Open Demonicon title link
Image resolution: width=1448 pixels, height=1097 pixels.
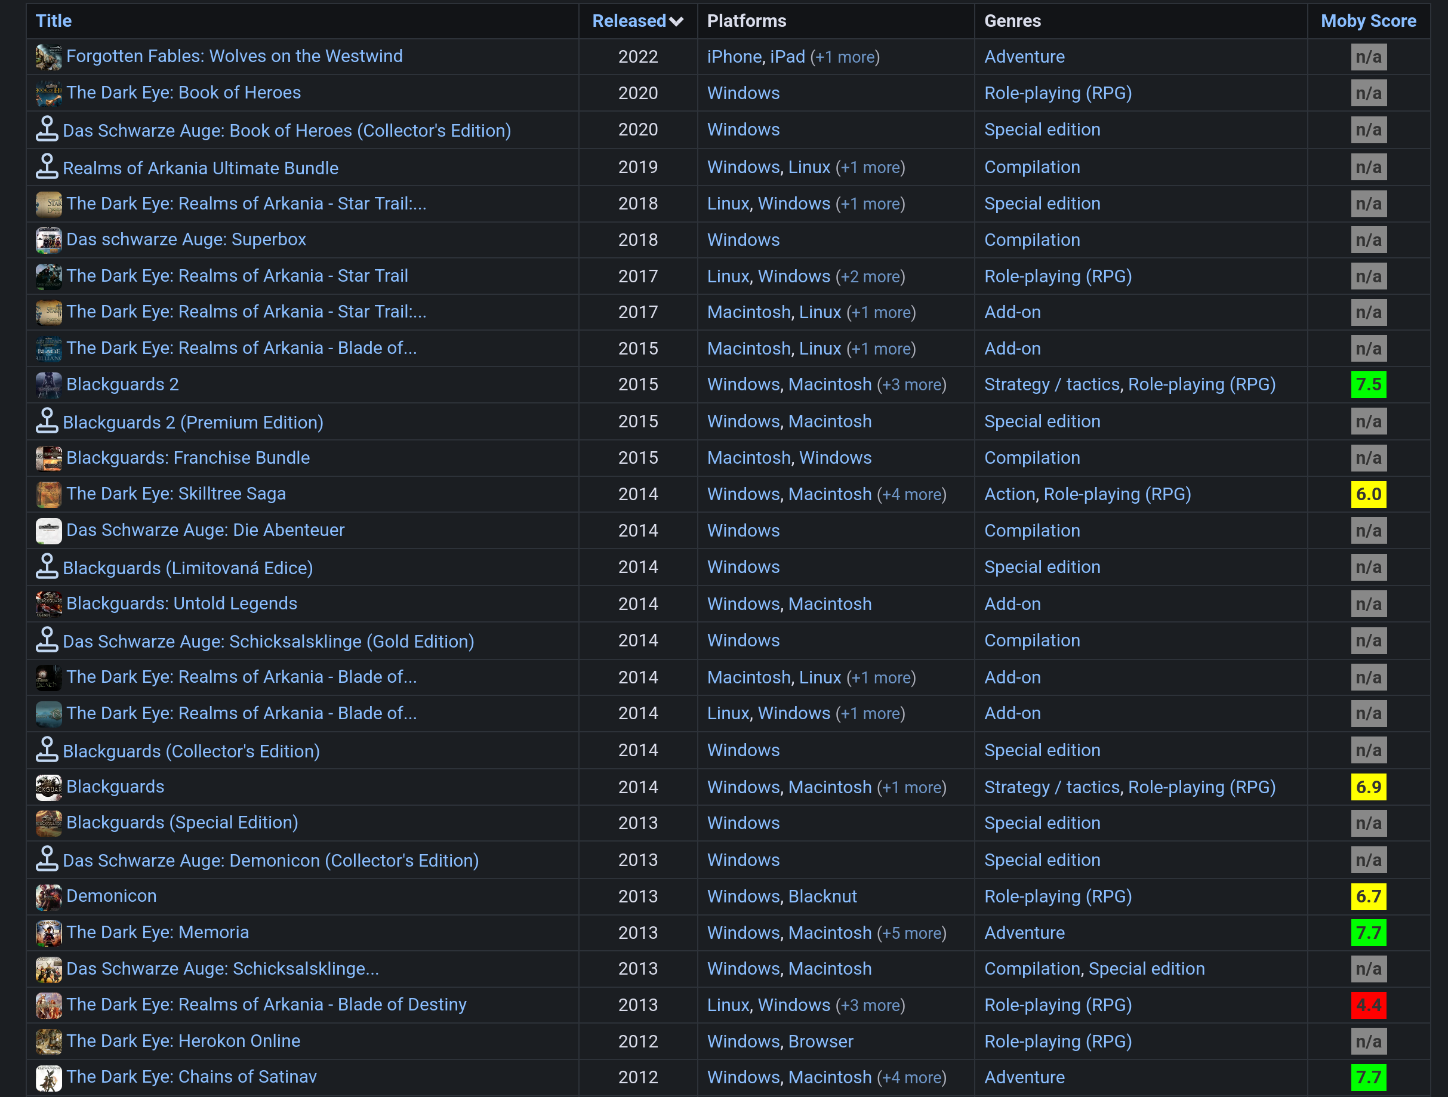111,896
